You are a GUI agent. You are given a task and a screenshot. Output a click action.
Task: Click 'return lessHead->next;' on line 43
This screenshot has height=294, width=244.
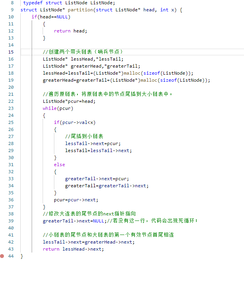click(73, 249)
